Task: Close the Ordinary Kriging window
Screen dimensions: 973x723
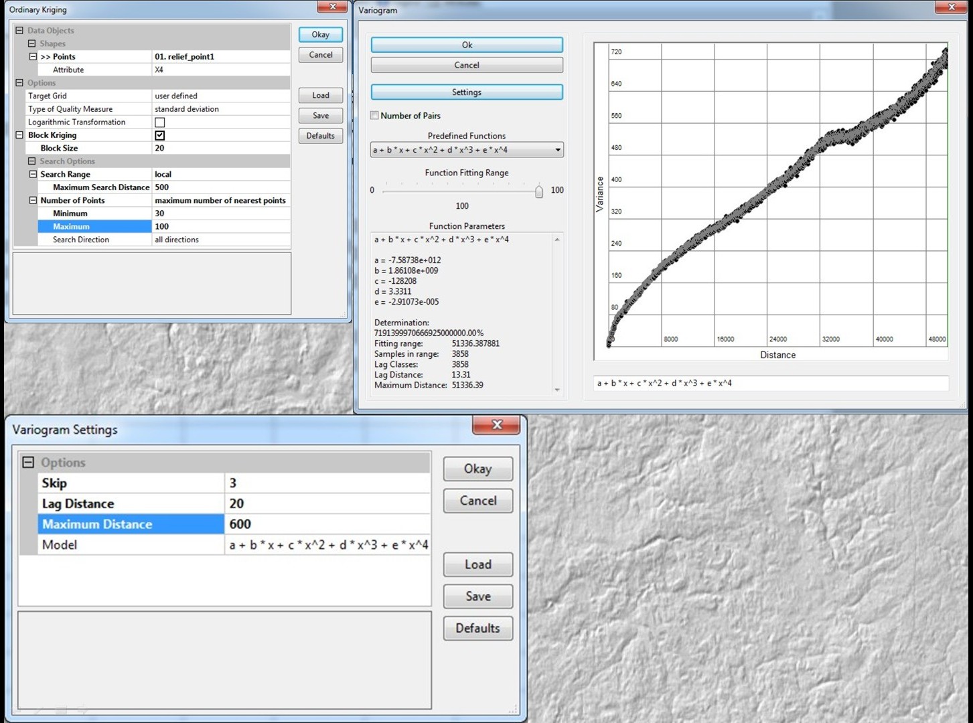Action: 332,7
